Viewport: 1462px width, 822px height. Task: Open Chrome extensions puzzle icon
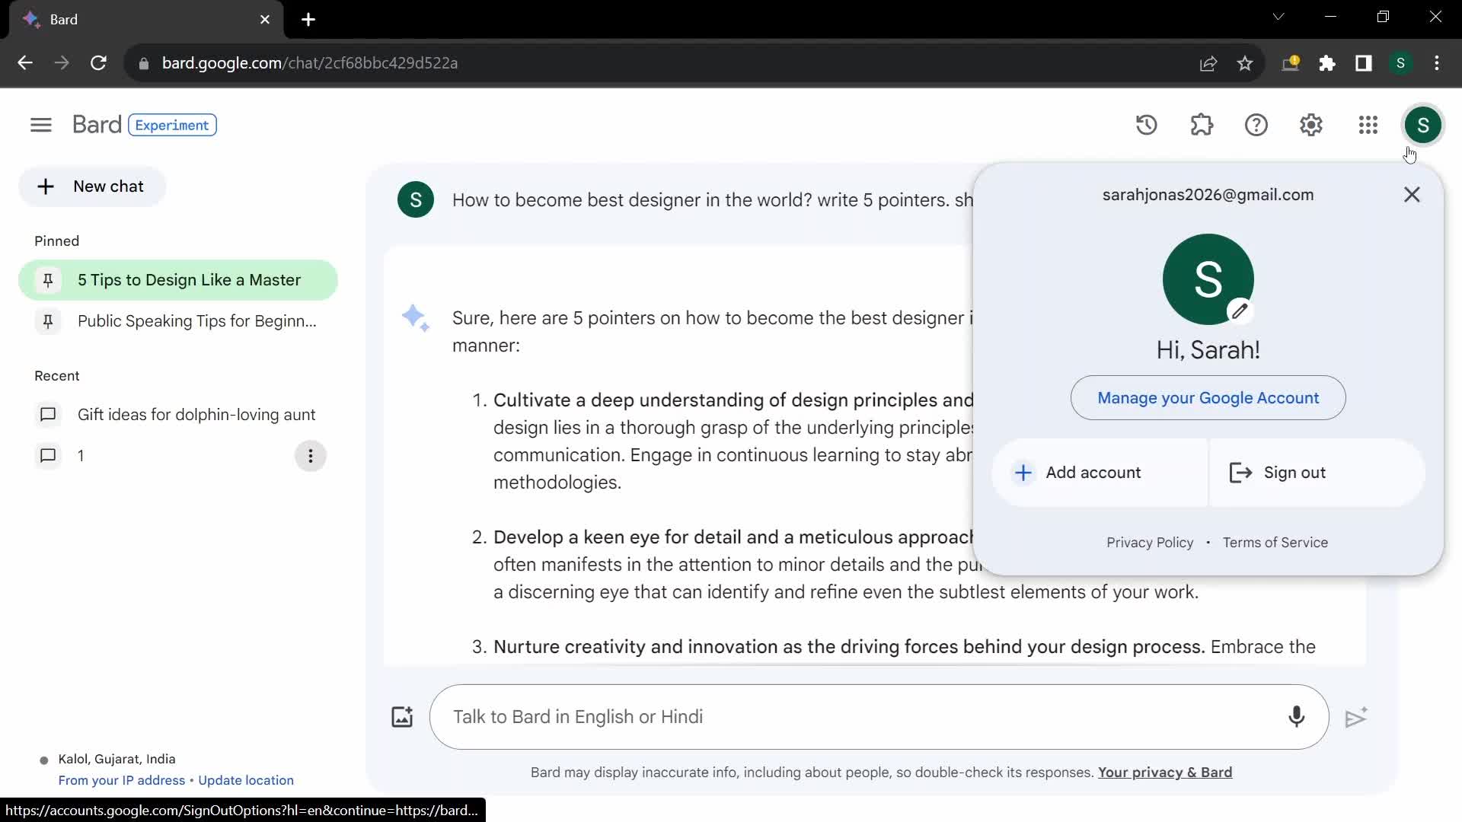1327,63
